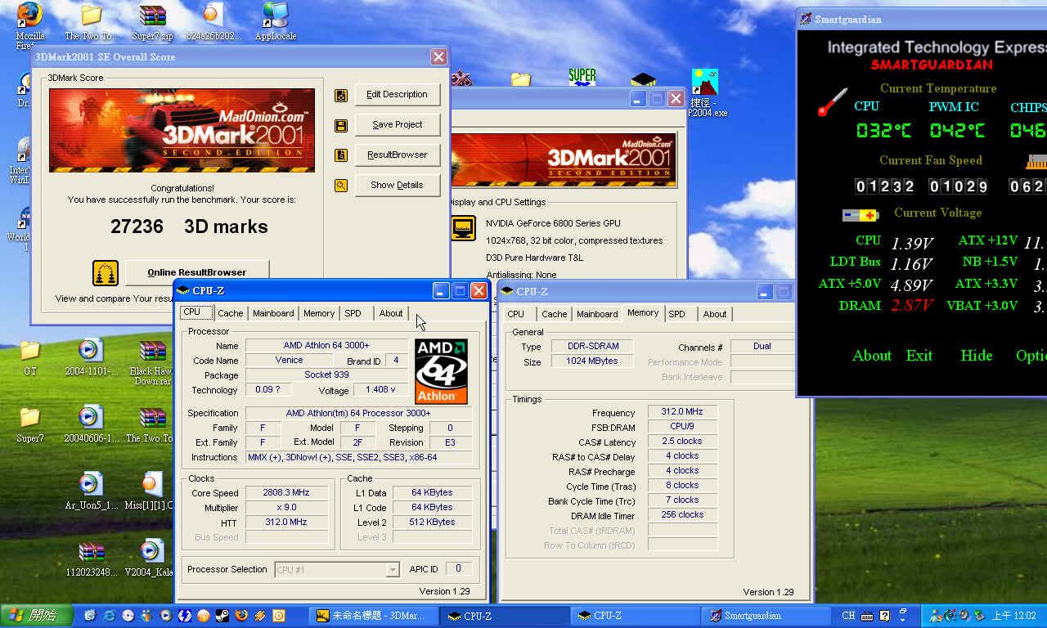Switch to the Mainboard tab in front CPU-Z window
Image resolution: width=1047 pixels, height=628 pixels.
273,313
